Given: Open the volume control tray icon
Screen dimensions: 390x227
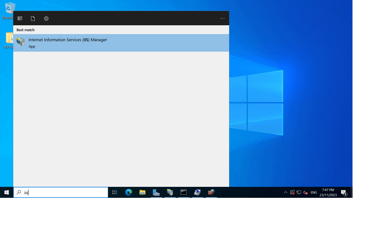Looking at the screenshot, I should pos(305,193).
